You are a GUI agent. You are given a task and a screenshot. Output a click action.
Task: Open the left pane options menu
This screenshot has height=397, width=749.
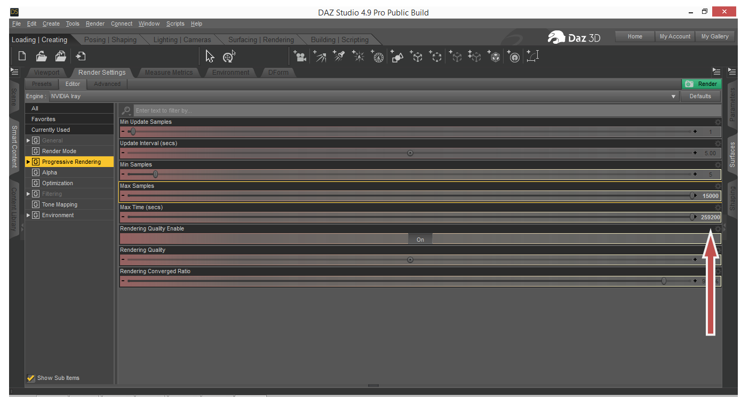pyautogui.click(x=14, y=72)
